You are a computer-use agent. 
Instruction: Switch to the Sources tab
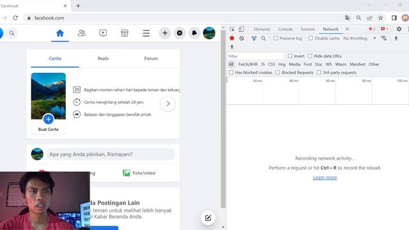tap(307, 29)
